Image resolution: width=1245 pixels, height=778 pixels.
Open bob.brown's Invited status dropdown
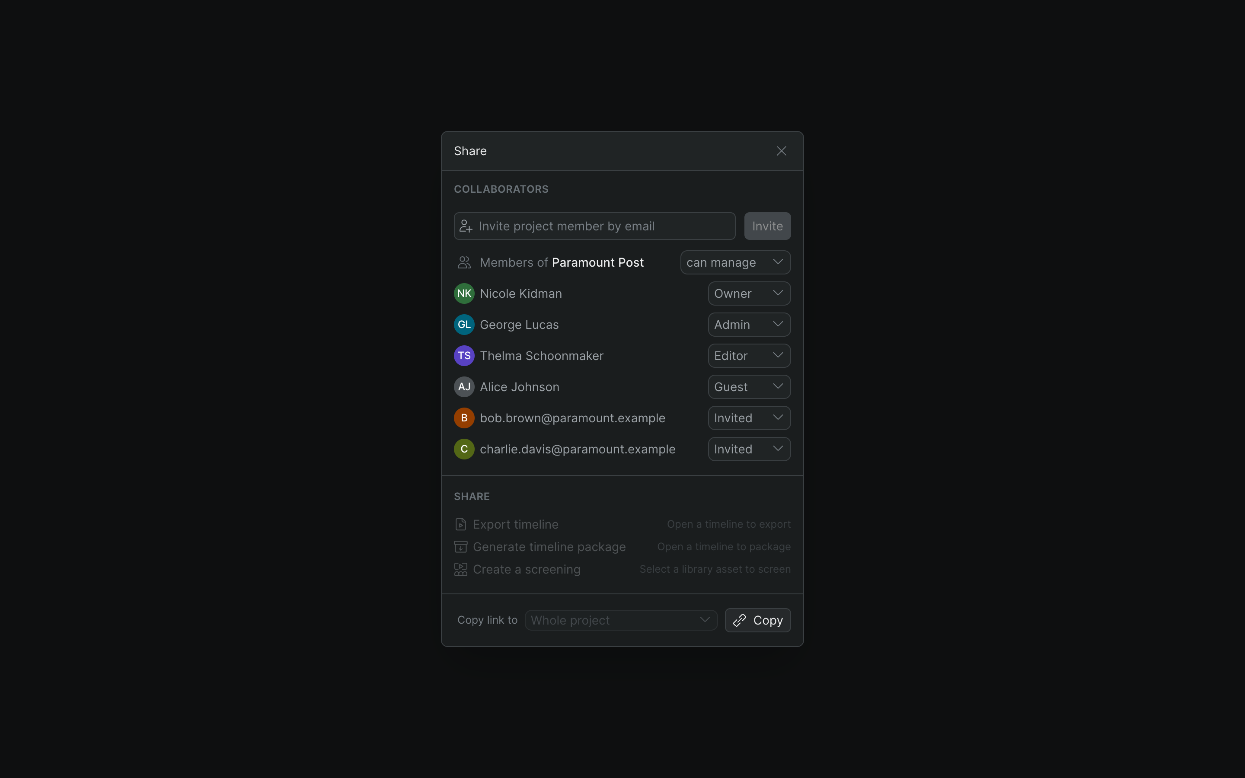[749, 418]
